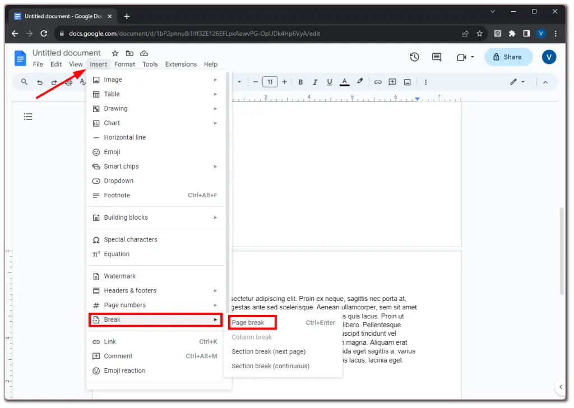This screenshot has width=574, height=408.
Task: Apply italic formatting
Action: pos(315,82)
